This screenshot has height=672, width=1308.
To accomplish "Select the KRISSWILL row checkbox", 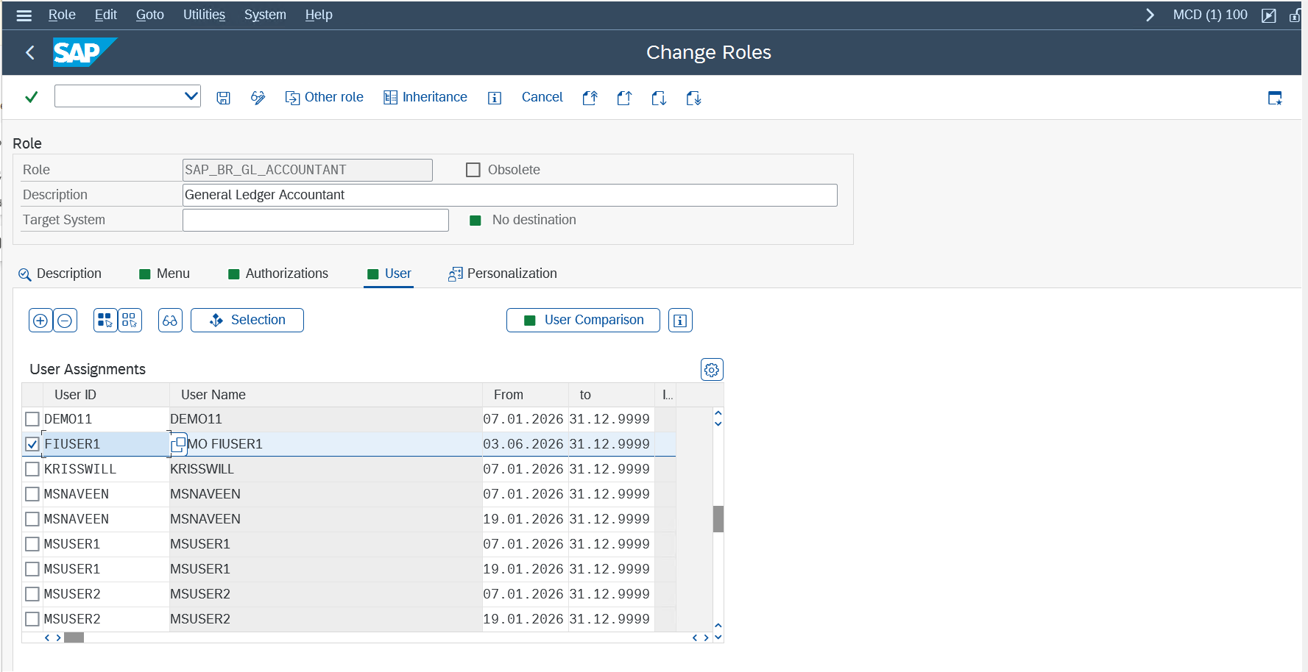I will 32,469.
